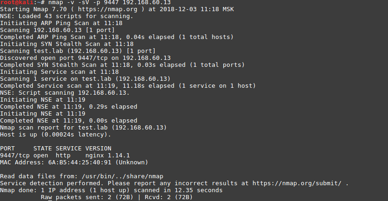Click the PORT STATE SERVICE VERSION header
The height and width of the screenshot is (201, 388).
click(x=56, y=148)
